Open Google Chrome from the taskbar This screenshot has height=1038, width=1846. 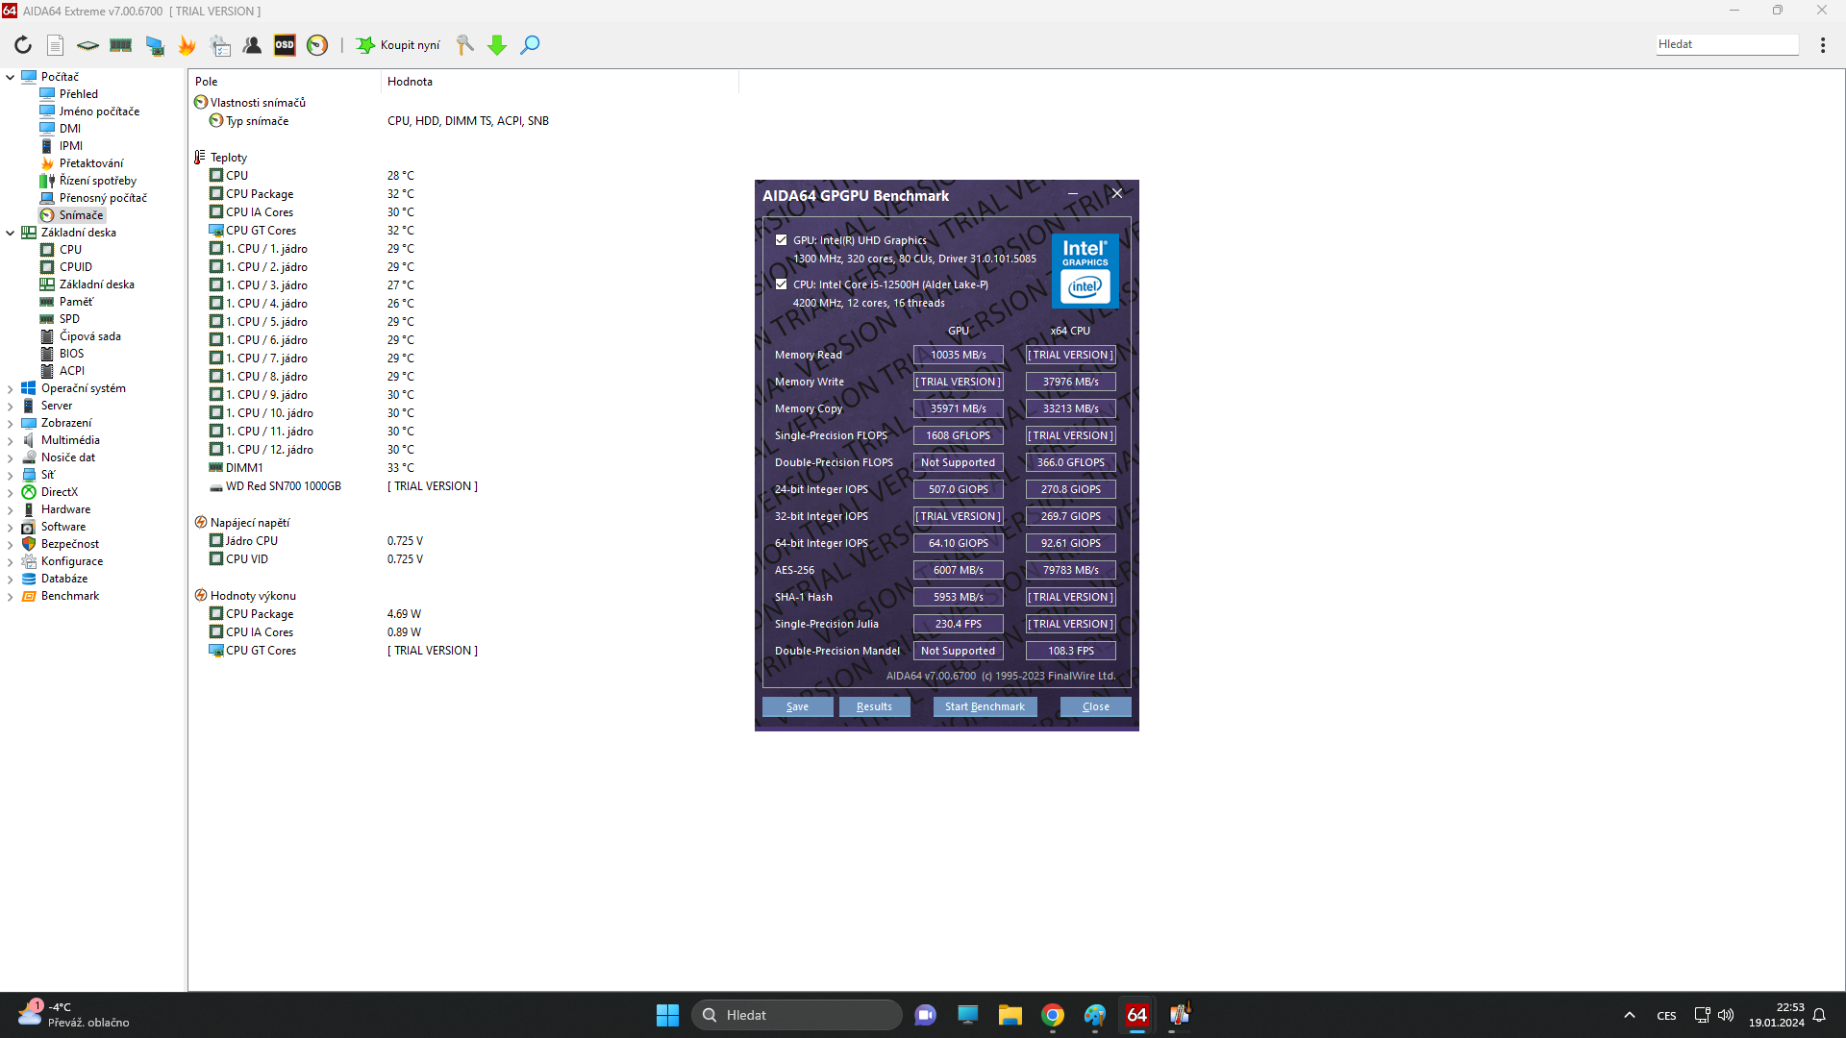[1053, 1015]
